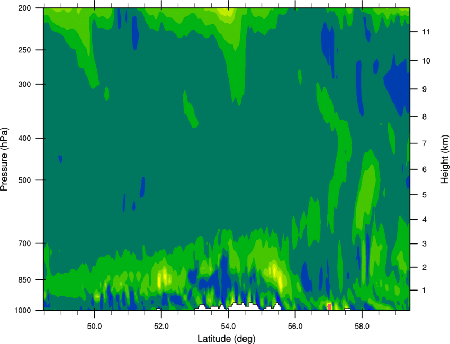
Task: Click the 1 km height label
Action: coord(425,291)
